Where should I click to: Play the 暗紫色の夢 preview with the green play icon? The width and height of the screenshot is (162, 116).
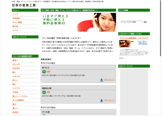44,92
